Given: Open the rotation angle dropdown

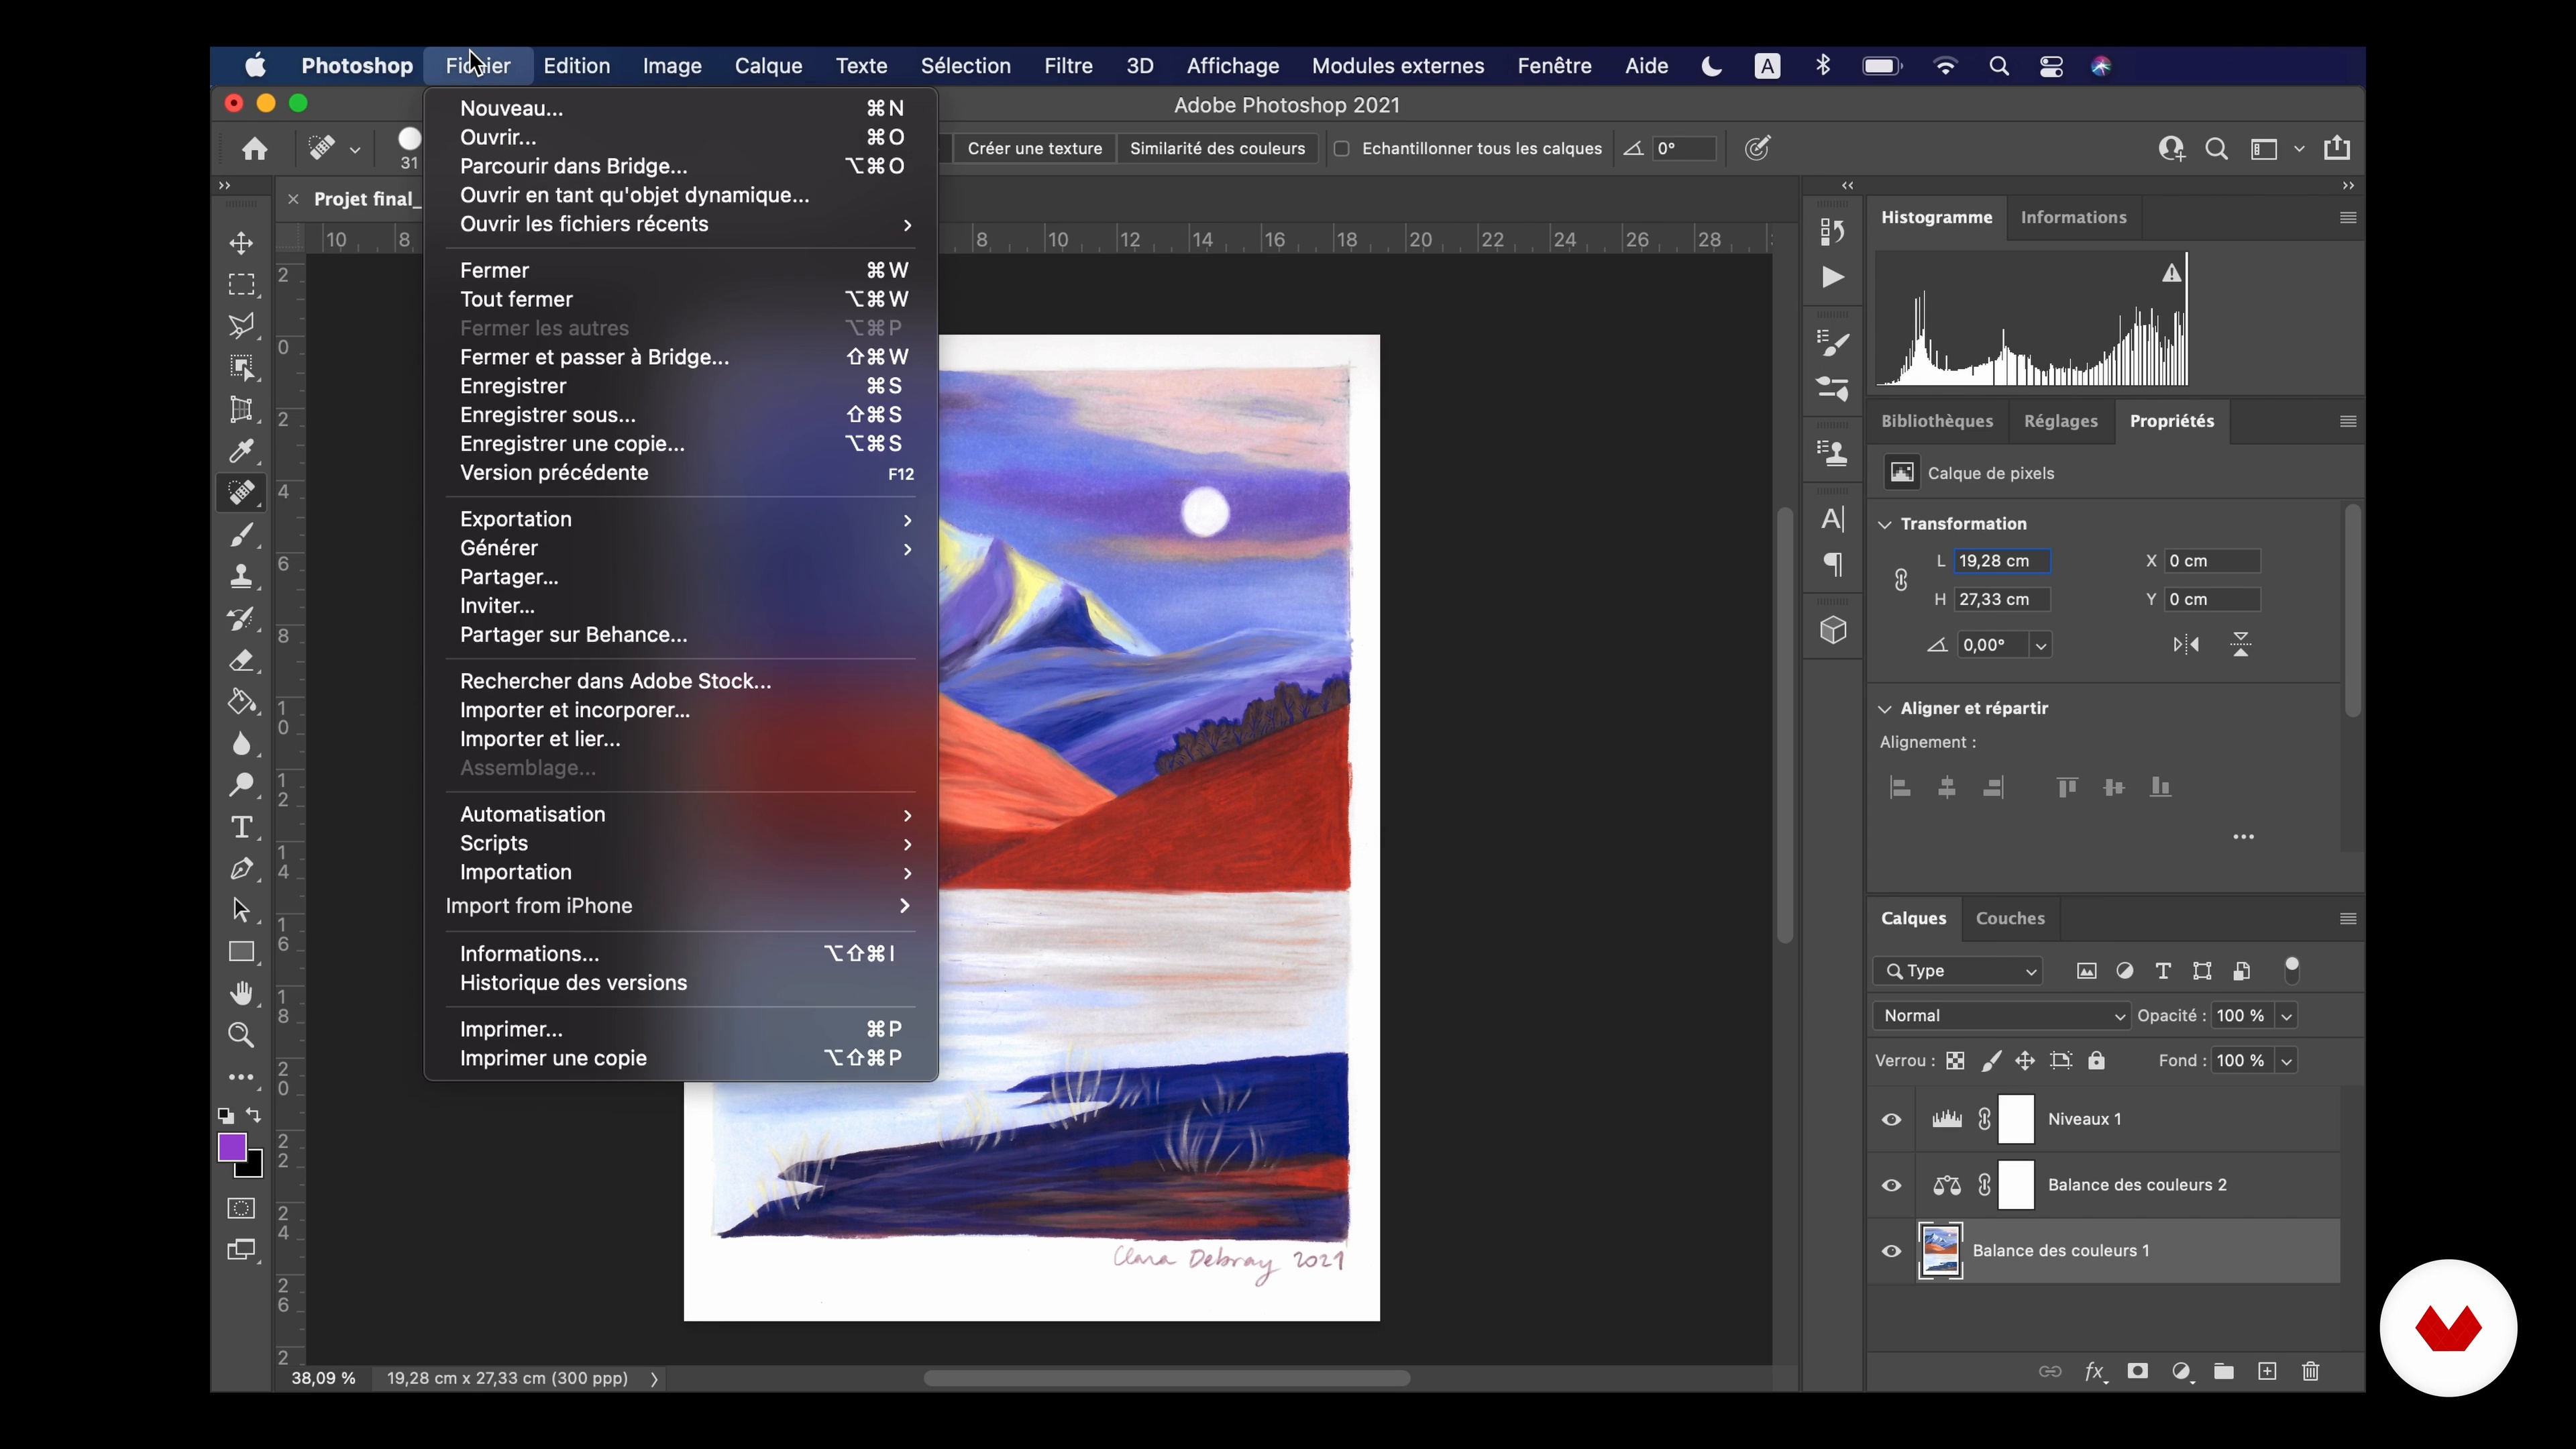Looking at the screenshot, I should tap(2041, 646).
